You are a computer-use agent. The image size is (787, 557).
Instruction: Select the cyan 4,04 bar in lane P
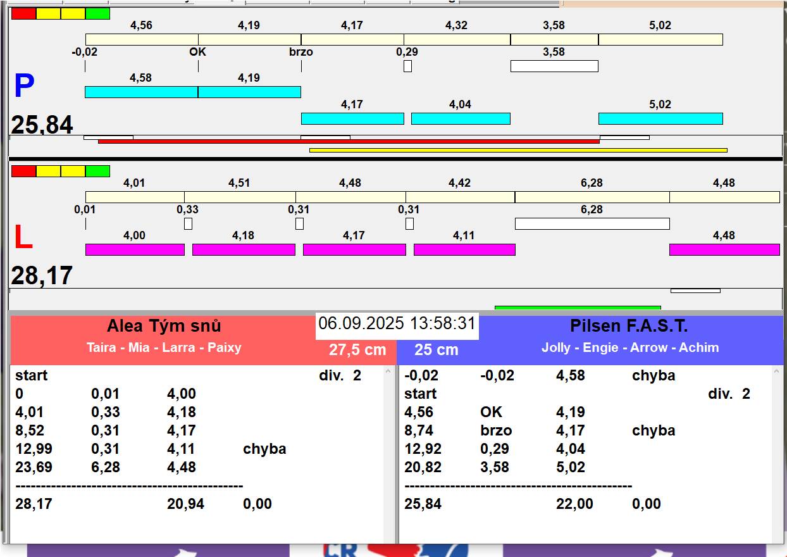461,118
